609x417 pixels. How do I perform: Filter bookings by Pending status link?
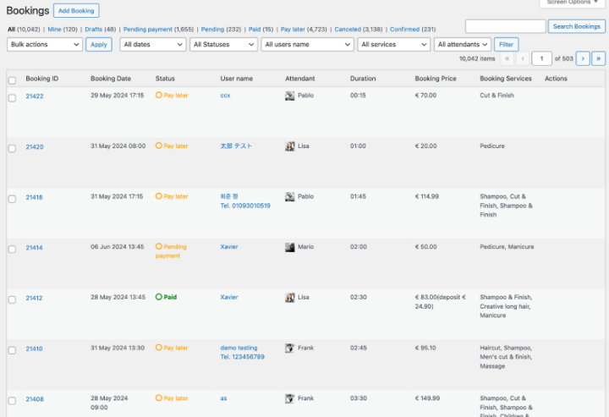(212, 29)
